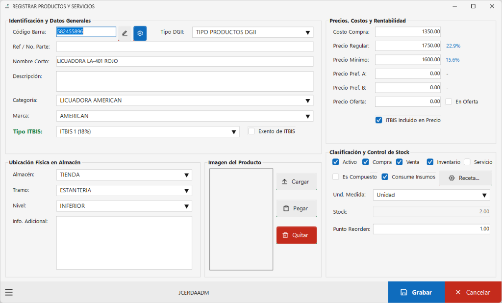Click the Precio Regular field
Screen dimensions: 502x303
coord(408,46)
